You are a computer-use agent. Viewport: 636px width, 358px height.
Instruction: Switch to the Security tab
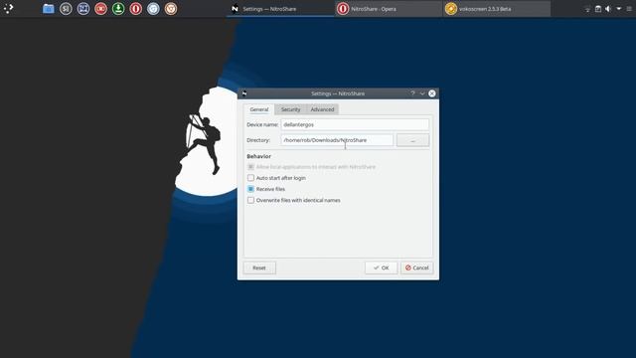290,109
